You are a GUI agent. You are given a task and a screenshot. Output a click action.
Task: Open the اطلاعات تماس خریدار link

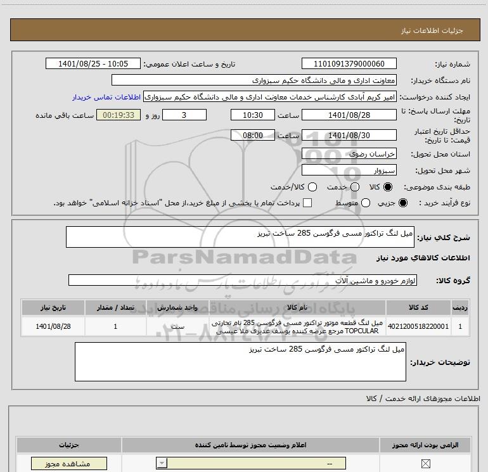[106, 97]
